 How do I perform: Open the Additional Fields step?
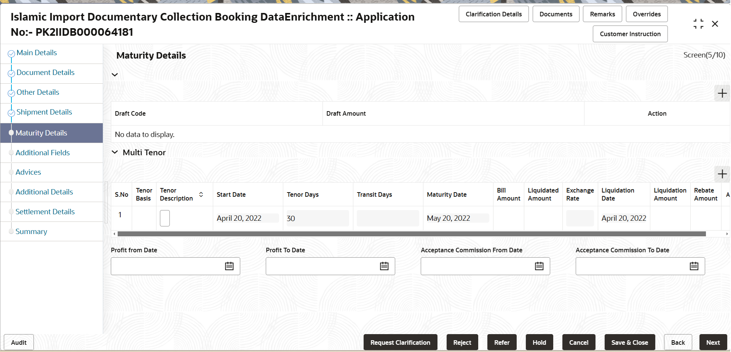(43, 153)
